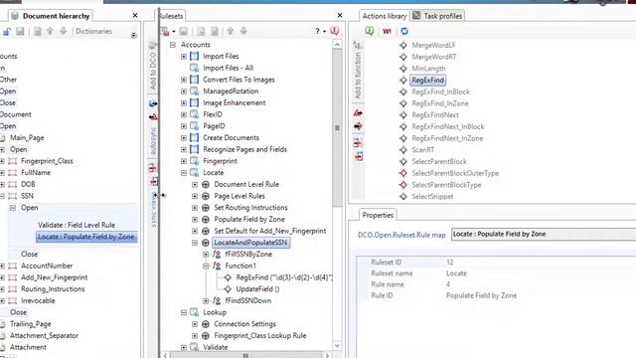Select the Trailing_Page item
This screenshot has height=358, width=636.
(31, 324)
